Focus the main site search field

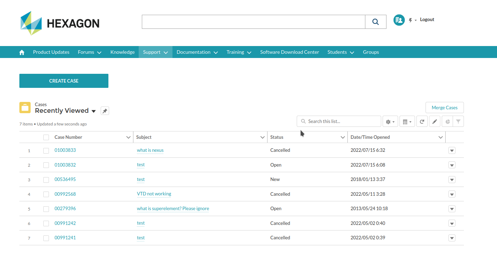click(253, 22)
